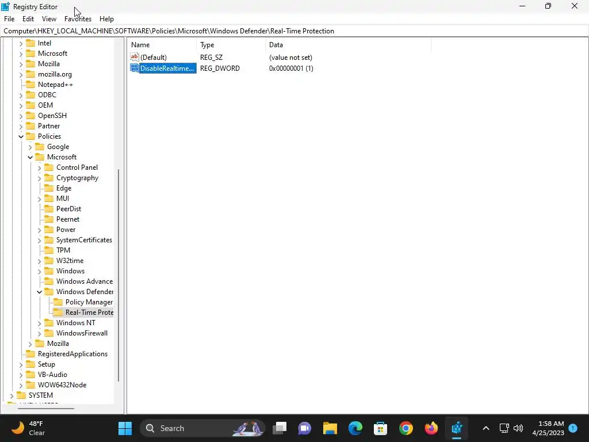Image resolution: width=589 pixels, height=442 pixels.
Task: Select the W32time key
Action: click(x=70, y=261)
